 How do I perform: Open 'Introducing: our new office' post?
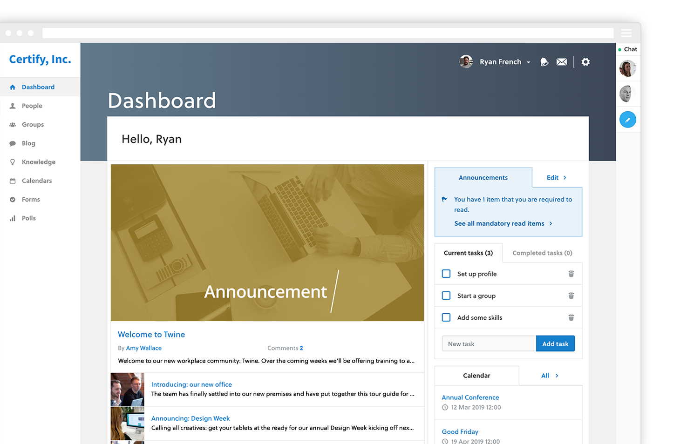pos(191,384)
